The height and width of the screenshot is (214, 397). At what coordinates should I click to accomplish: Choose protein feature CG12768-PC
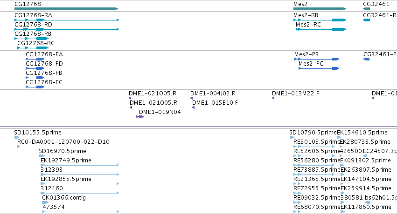(x=35, y=87)
